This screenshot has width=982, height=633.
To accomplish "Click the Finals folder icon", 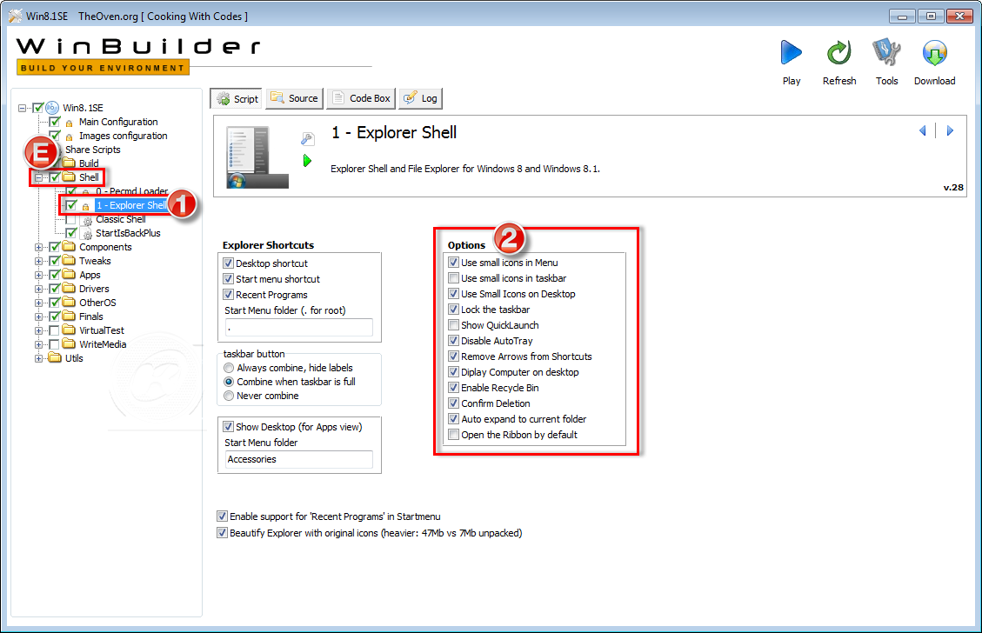I will point(69,316).
